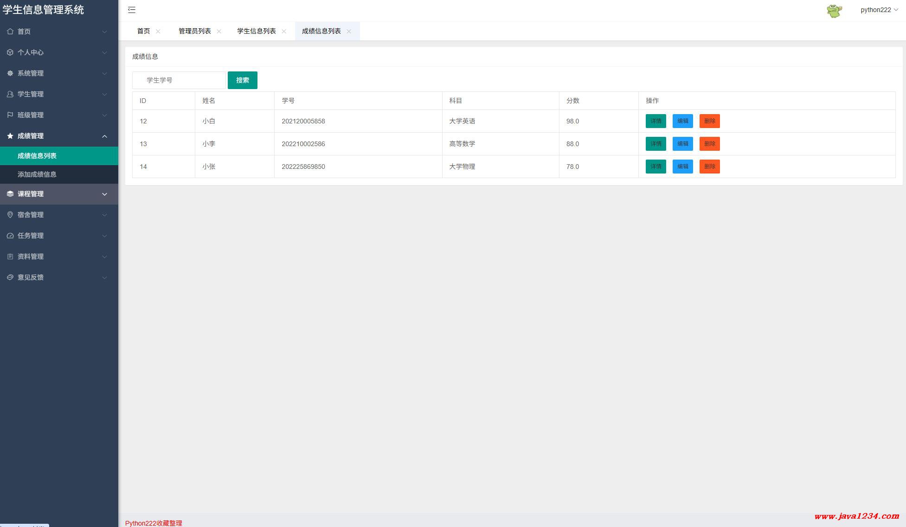Close the 管理员列表 tab
This screenshot has height=527, width=906.
219,31
